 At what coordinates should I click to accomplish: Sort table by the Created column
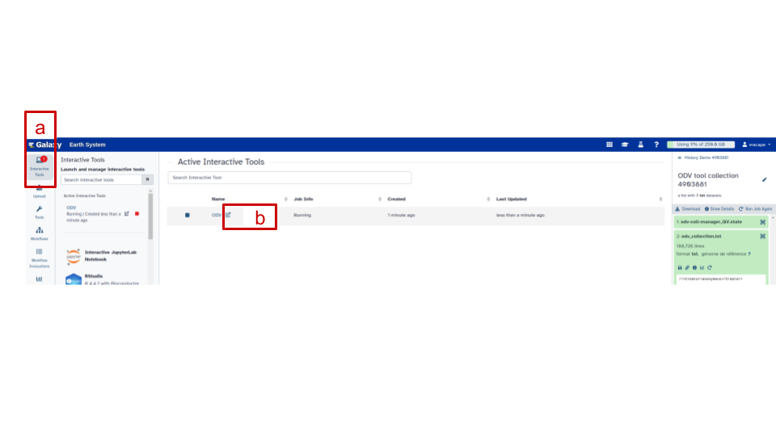pyautogui.click(x=396, y=199)
